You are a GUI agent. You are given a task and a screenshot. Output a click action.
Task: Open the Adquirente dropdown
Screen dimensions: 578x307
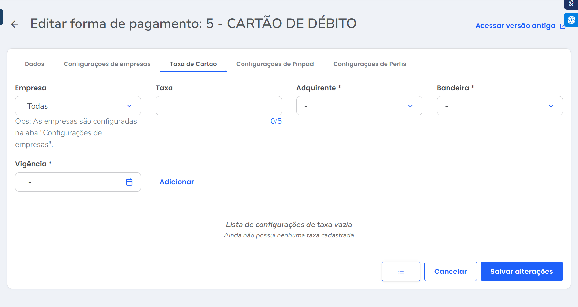click(x=359, y=106)
